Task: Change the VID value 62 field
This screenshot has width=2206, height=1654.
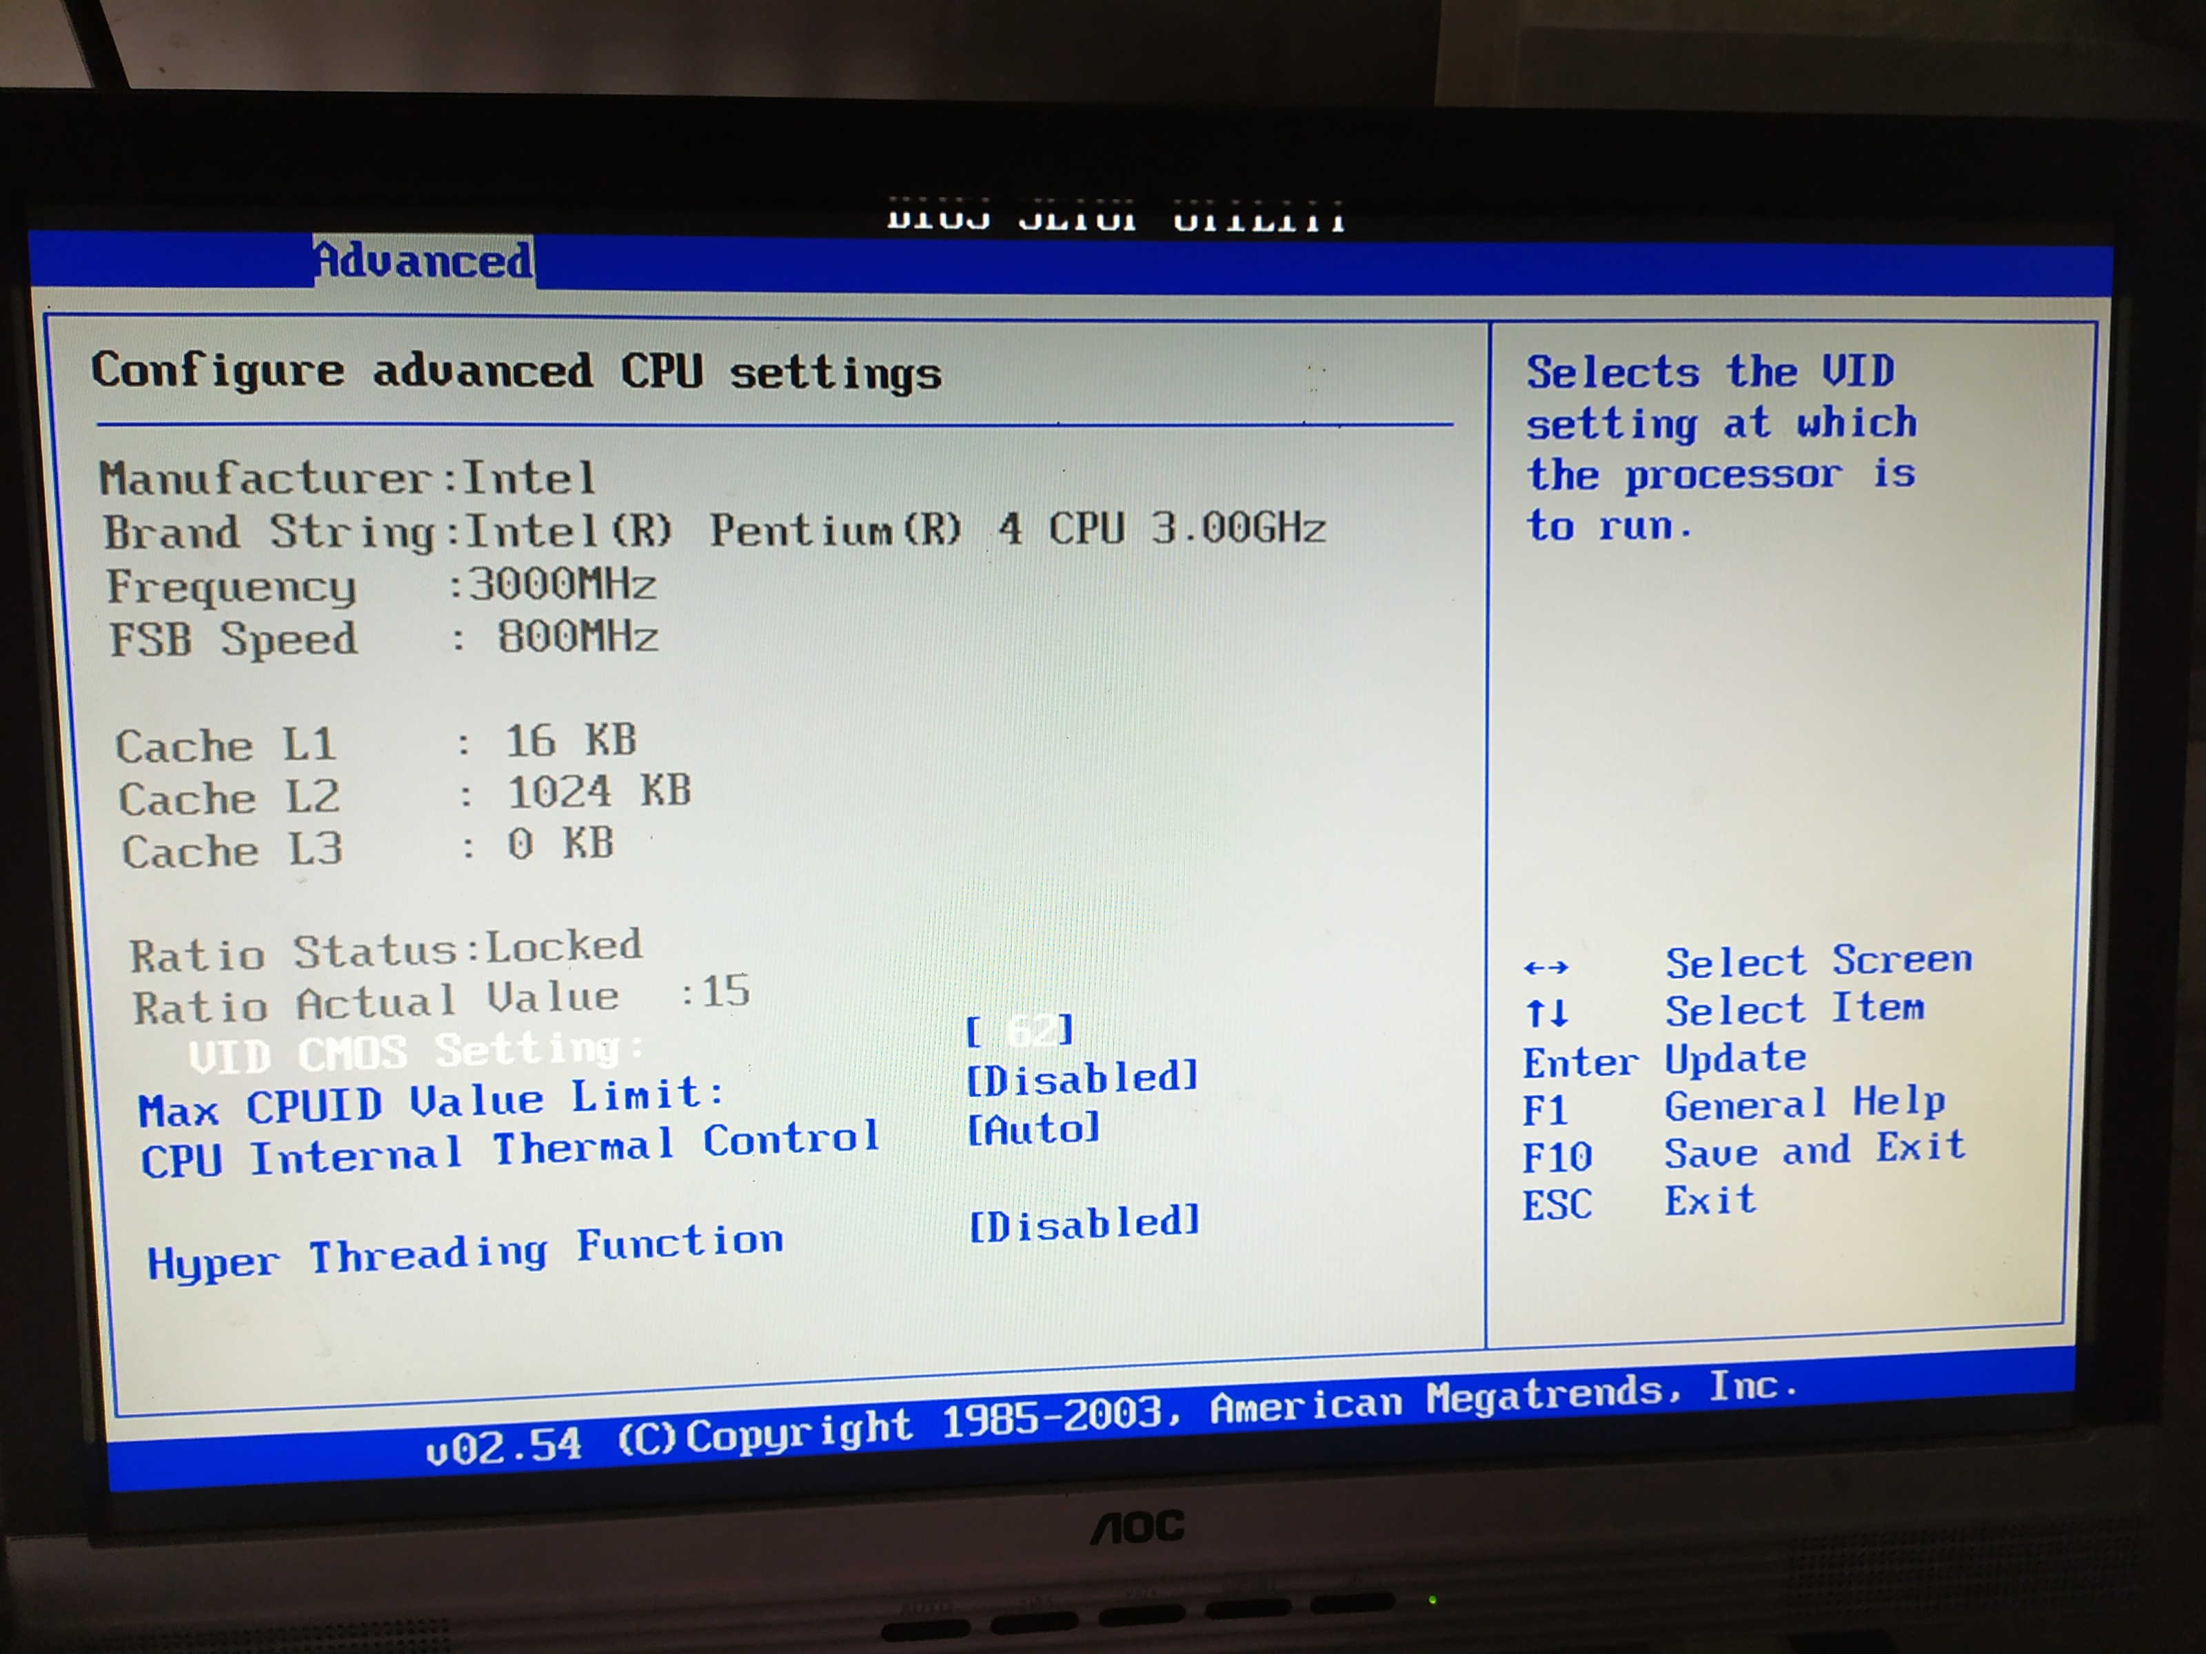Action: [1020, 1031]
